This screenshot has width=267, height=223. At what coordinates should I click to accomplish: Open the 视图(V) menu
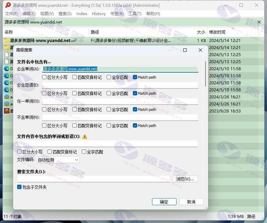coord(47,14)
